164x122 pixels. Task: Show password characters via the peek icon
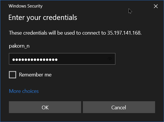point(110,59)
